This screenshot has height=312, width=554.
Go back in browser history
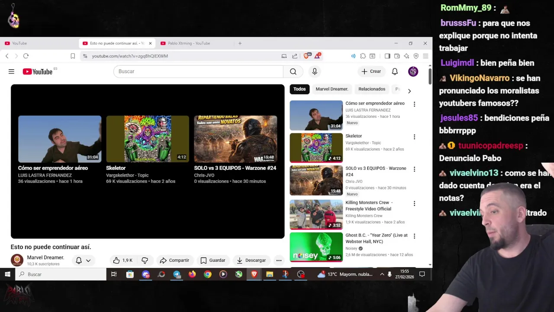click(x=7, y=56)
